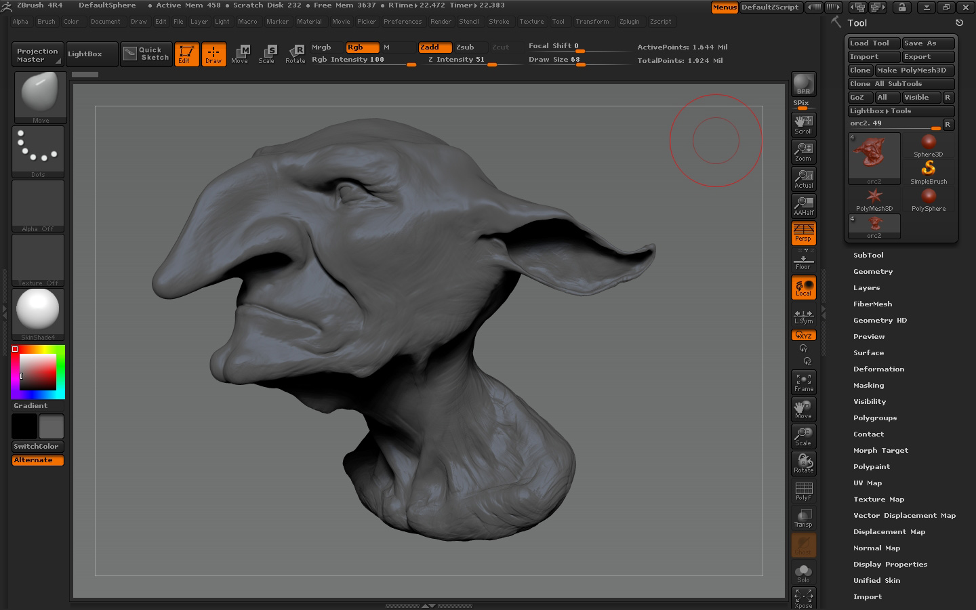Toggle Persp perspective mode
976x610 pixels.
803,233
